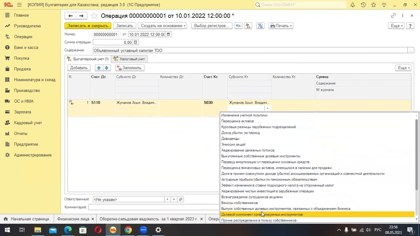The width and height of the screenshot is (420, 236).
Task: Show Dt/Kt postings icon in toolbar
Action: tap(248, 26)
